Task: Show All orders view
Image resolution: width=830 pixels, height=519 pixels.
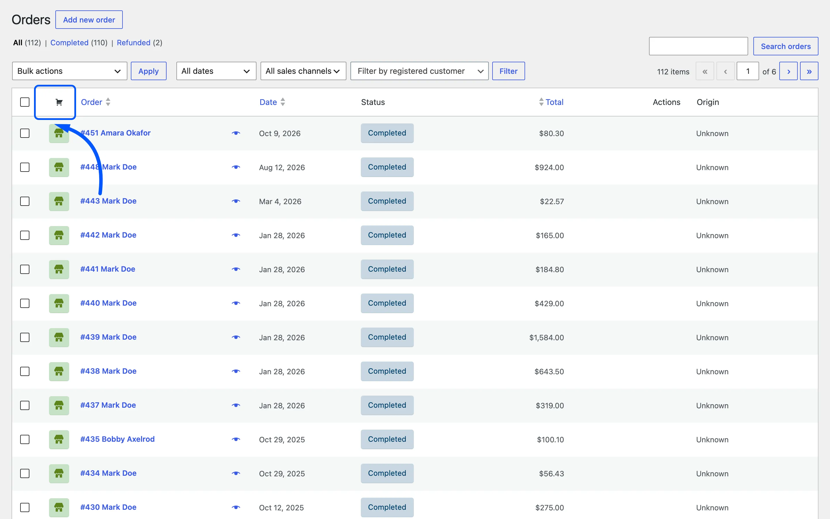Action: [x=18, y=43]
